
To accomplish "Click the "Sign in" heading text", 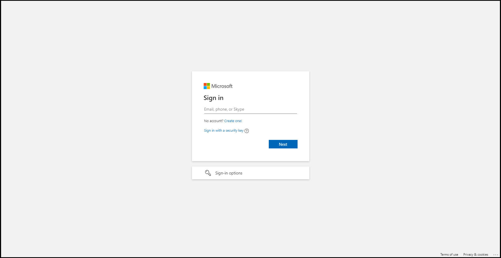I will click(x=214, y=98).
